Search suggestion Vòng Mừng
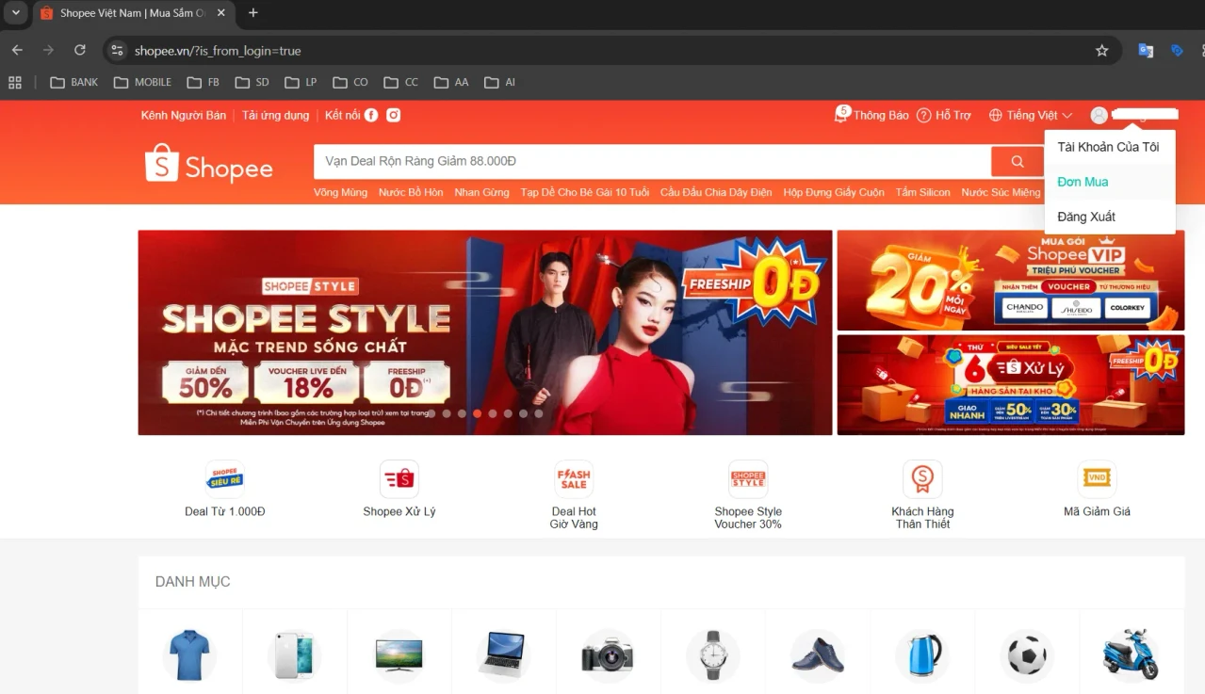Screen dimensions: 1205x694 tap(340, 192)
